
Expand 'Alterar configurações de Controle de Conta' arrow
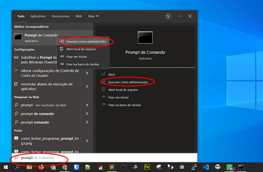pos(87,73)
